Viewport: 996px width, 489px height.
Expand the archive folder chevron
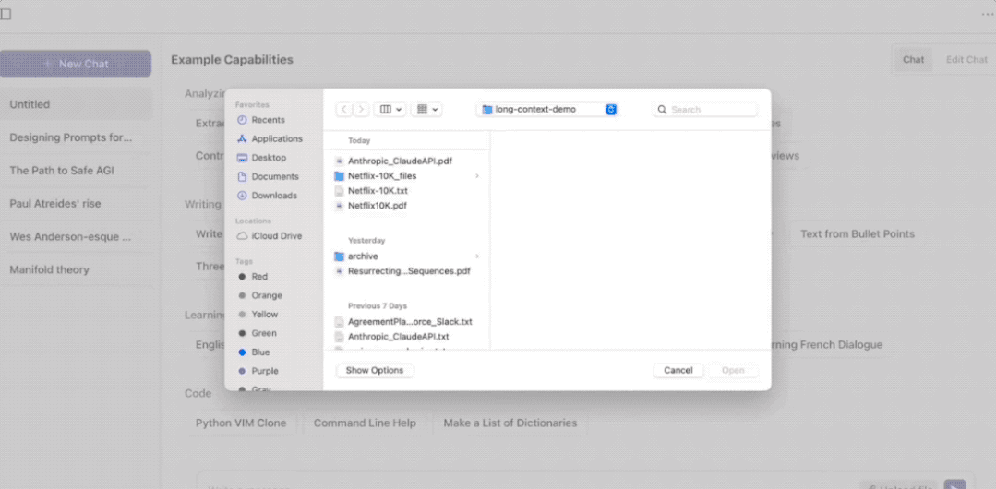pyautogui.click(x=477, y=256)
